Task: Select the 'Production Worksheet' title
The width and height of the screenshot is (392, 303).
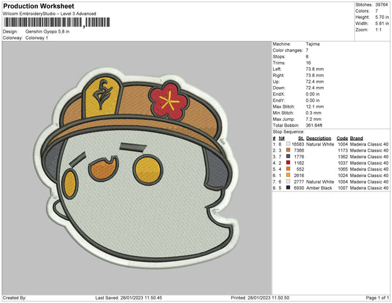Action: [39, 6]
